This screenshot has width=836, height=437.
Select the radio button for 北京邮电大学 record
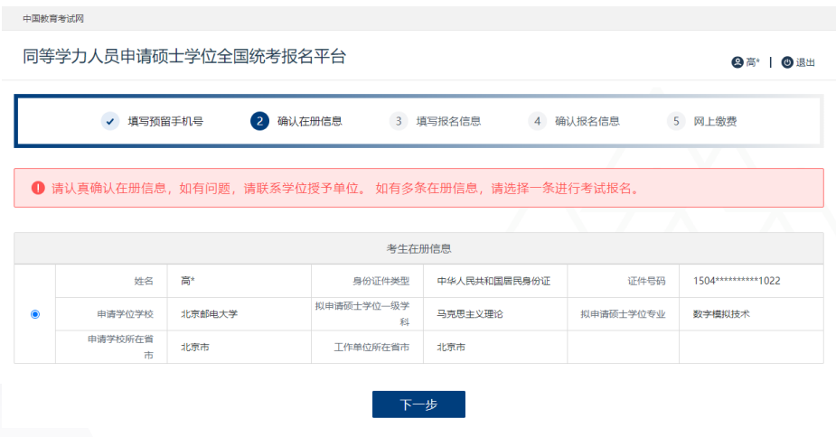(x=35, y=314)
